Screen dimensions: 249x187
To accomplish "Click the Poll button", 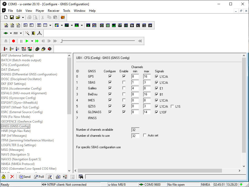I will (x=39, y=177).
